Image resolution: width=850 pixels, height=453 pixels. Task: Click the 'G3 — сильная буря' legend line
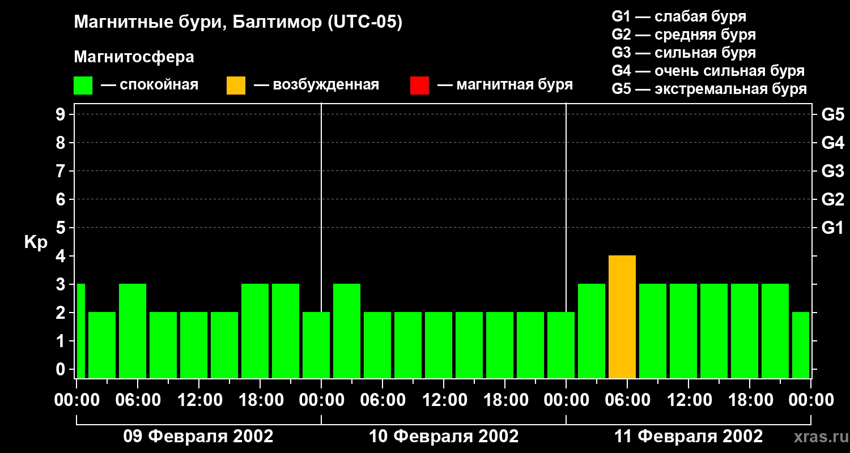(683, 53)
